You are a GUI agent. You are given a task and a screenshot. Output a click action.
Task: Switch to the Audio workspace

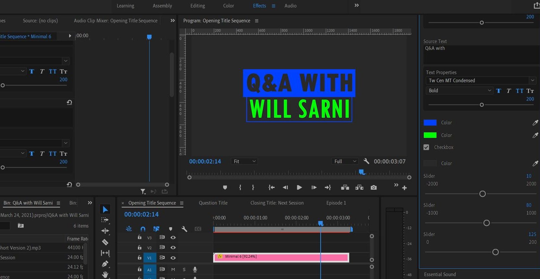[290, 6]
